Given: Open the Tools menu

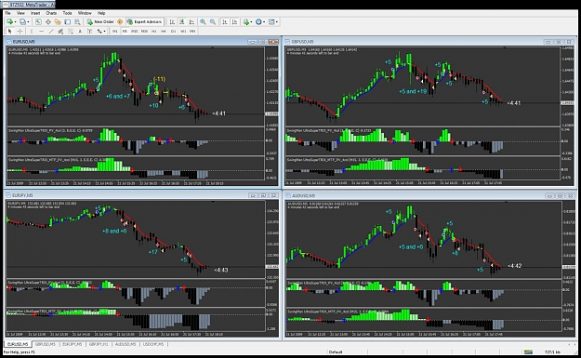Looking at the screenshot, I should [x=67, y=13].
